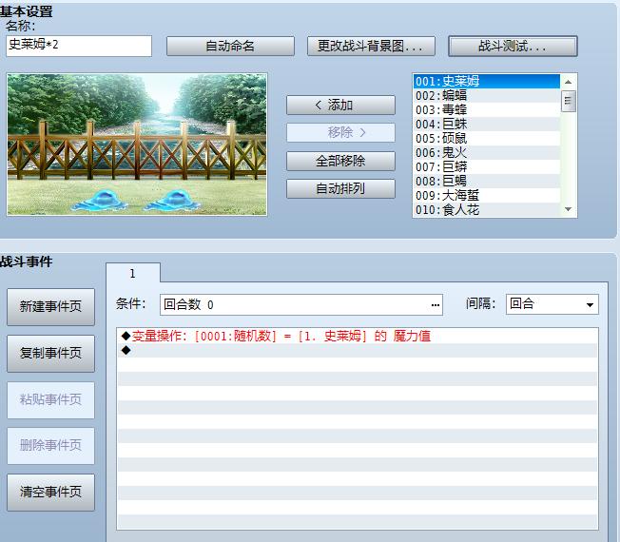The image size is (620, 542).
Task: Select enemy 010:食人花 in the list
Action: 487,209
